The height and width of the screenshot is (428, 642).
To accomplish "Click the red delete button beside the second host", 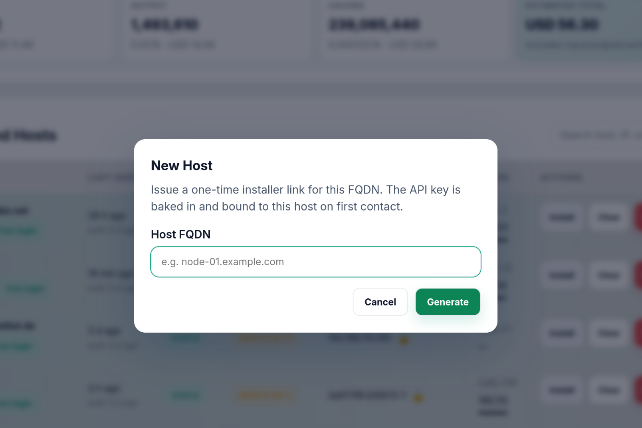I will tap(639, 275).
